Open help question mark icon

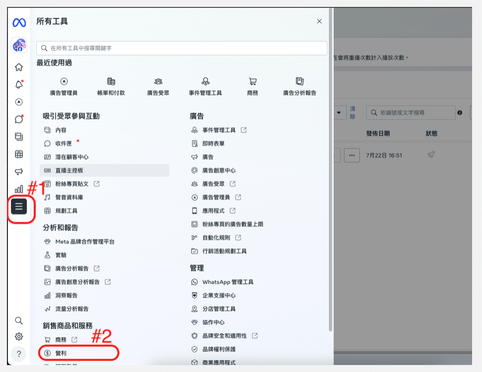19,354
